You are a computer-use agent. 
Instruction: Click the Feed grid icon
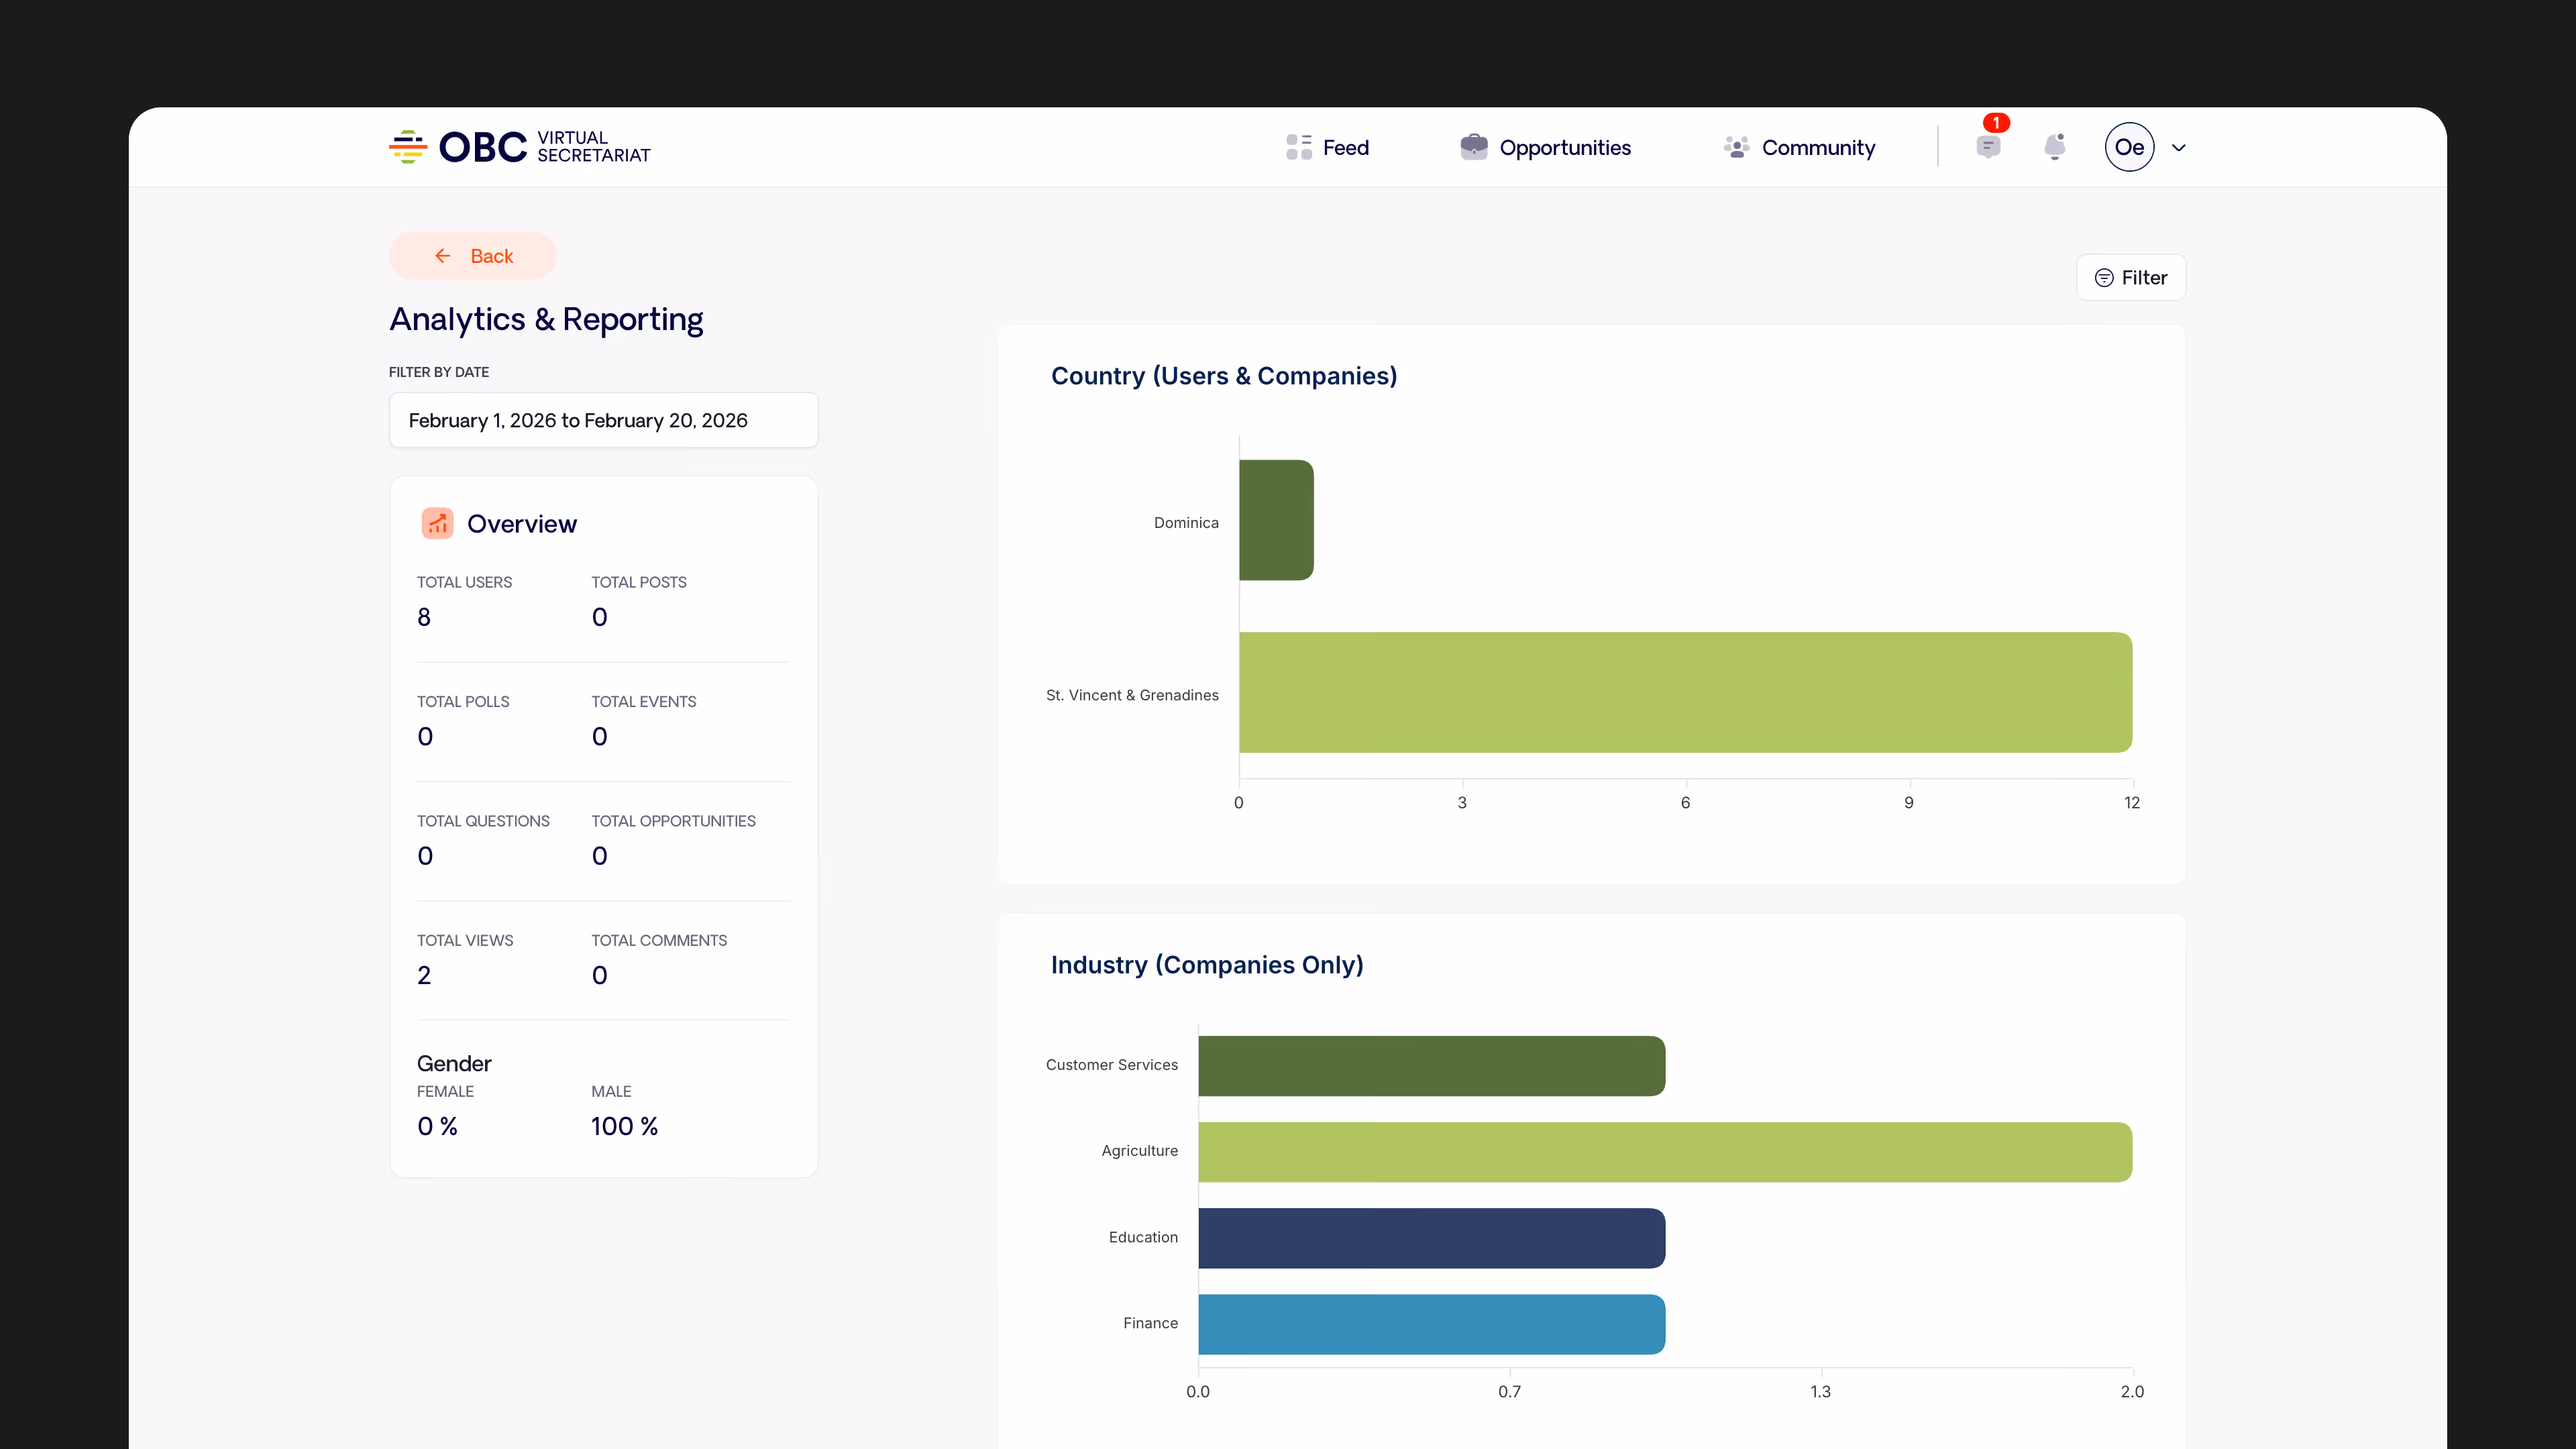pyautogui.click(x=1298, y=147)
